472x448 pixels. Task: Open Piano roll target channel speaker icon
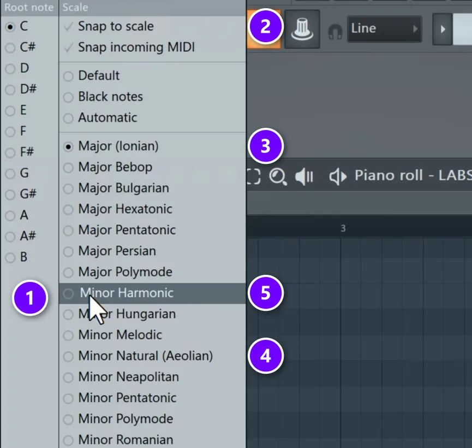(x=338, y=176)
